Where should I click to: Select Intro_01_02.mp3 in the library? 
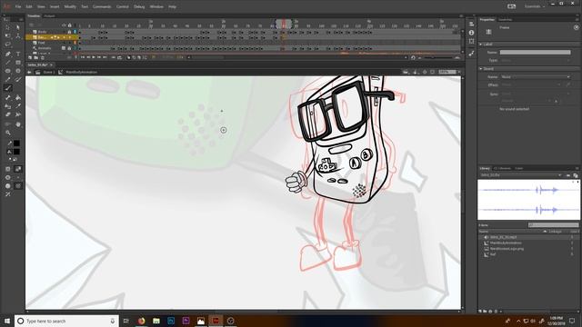coord(503,237)
